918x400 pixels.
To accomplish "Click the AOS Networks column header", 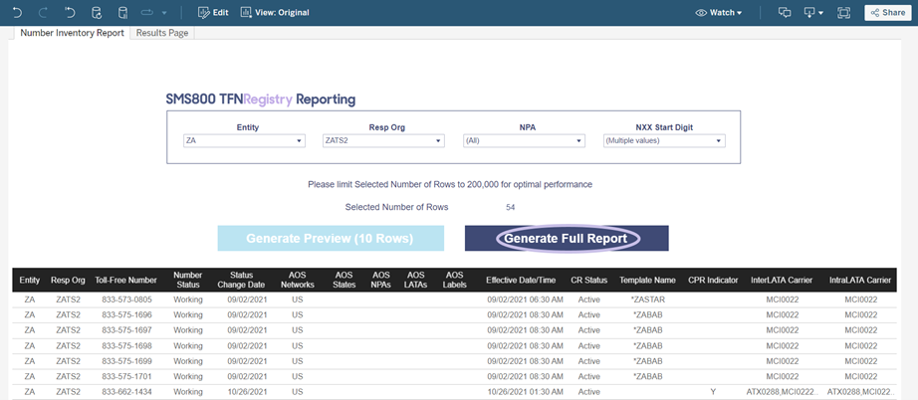I will click(x=298, y=281).
